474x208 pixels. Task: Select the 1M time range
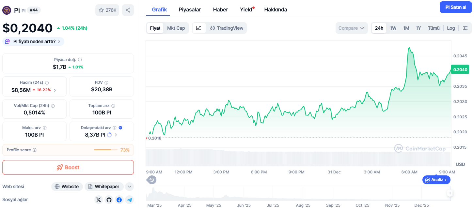pos(406,28)
